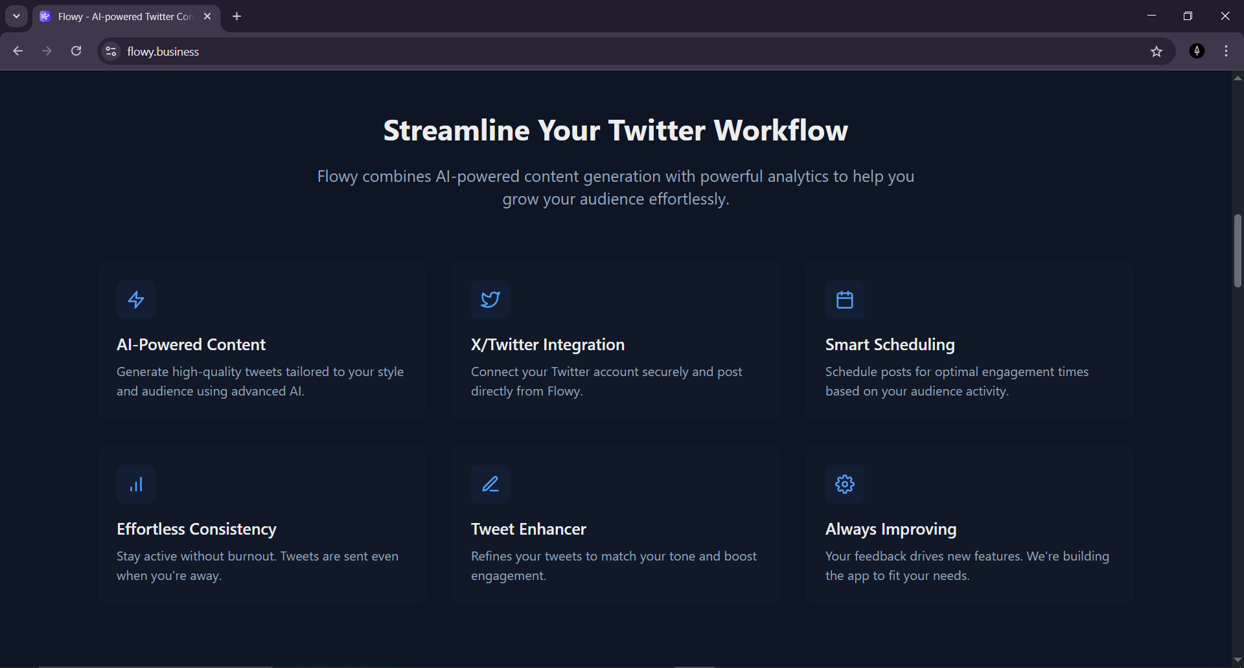Screen dimensions: 1244x668
Task: Click the flowy.business address bar
Action: click(635, 51)
